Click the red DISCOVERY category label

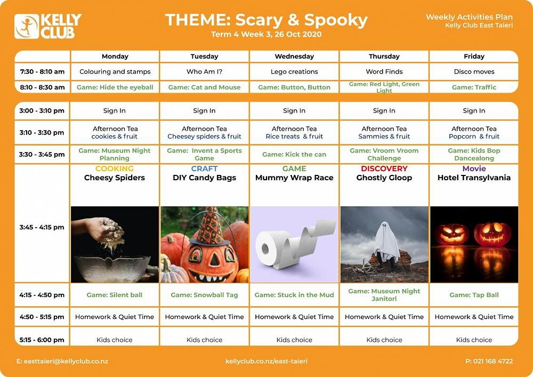pyautogui.click(x=384, y=169)
